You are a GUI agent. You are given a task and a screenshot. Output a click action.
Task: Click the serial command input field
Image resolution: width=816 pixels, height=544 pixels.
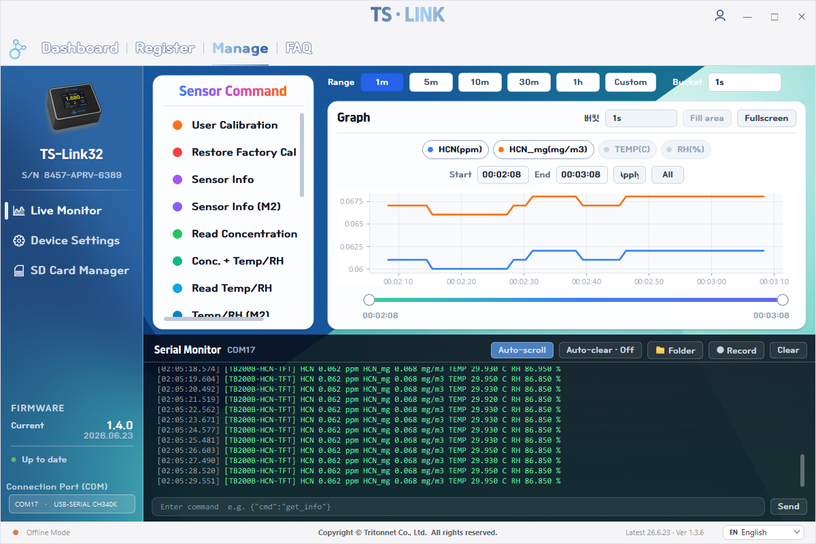coord(458,507)
